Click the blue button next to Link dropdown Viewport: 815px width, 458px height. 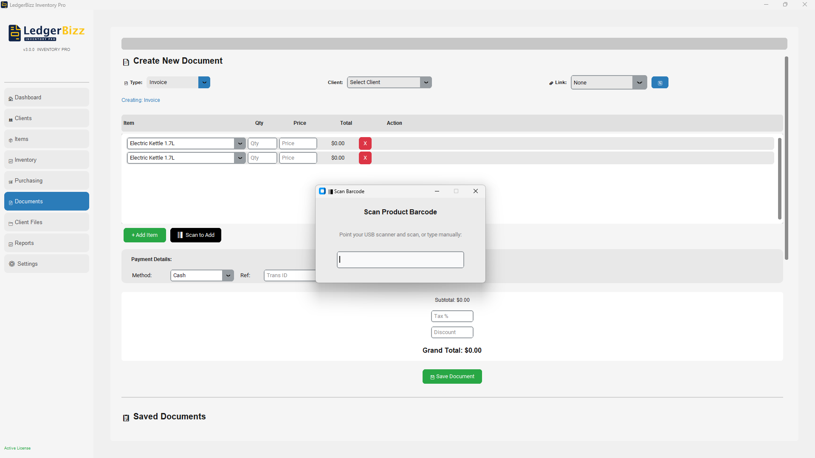click(x=660, y=83)
